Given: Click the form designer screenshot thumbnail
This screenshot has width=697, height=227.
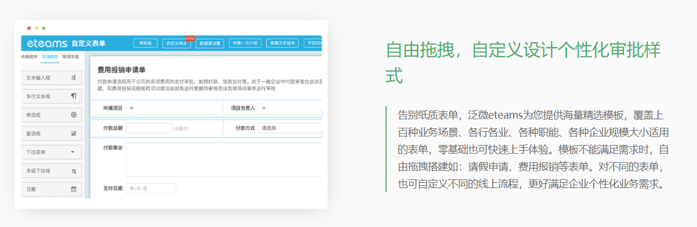Looking at the screenshot, I should click(171, 115).
